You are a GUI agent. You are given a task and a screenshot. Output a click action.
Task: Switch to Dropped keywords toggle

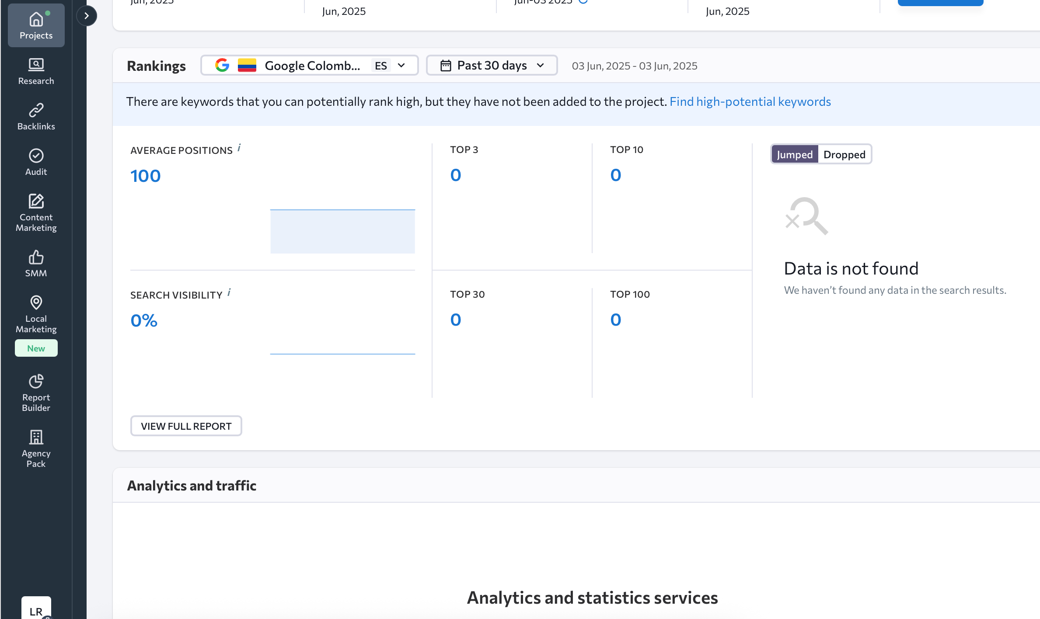tap(844, 155)
